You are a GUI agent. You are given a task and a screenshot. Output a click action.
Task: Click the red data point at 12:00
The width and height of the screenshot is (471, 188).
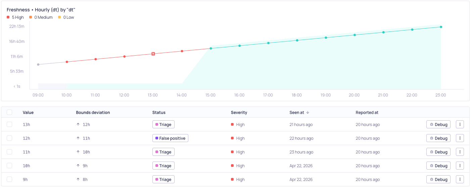tap(125, 56)
